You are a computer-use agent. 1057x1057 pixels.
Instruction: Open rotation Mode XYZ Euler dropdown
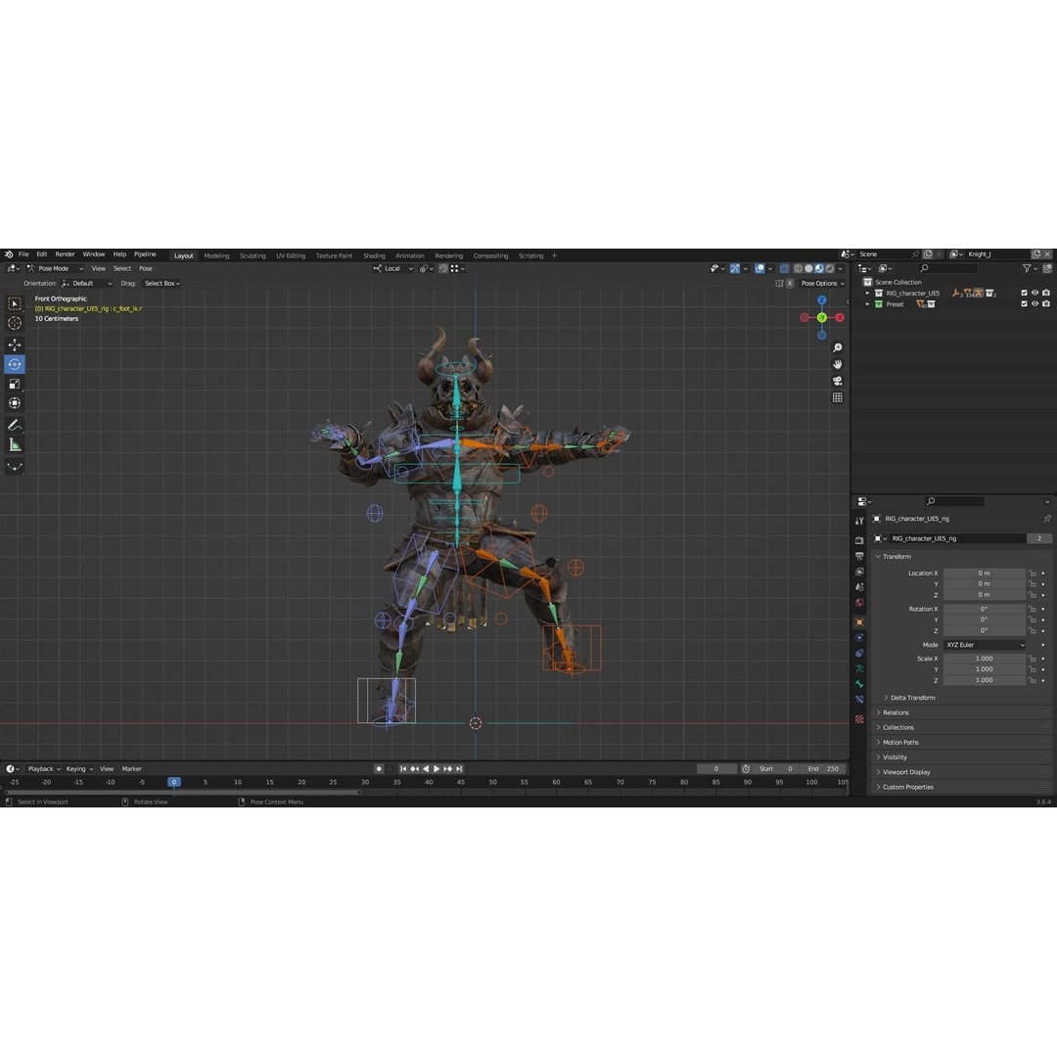[985, 645]
